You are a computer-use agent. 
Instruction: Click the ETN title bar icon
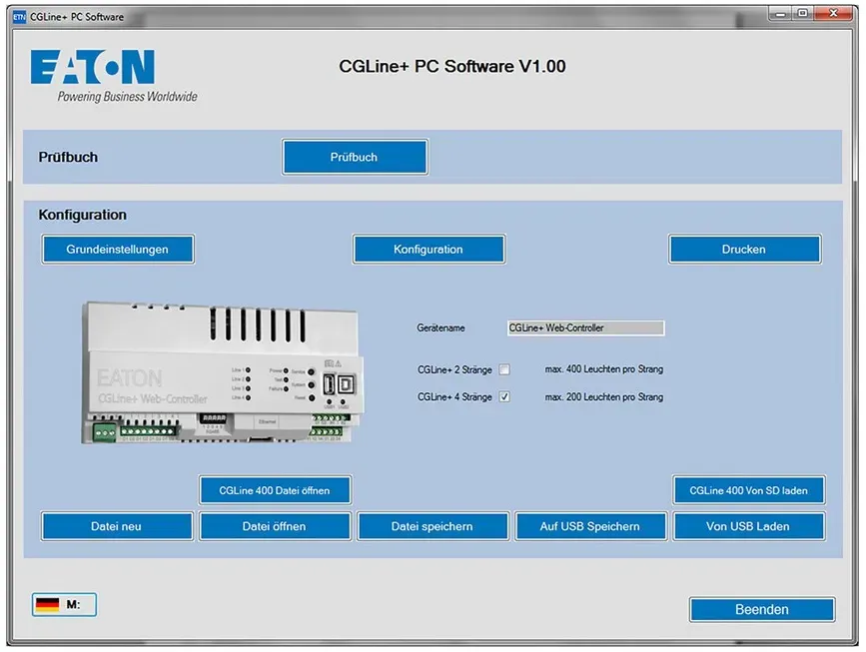19,17
